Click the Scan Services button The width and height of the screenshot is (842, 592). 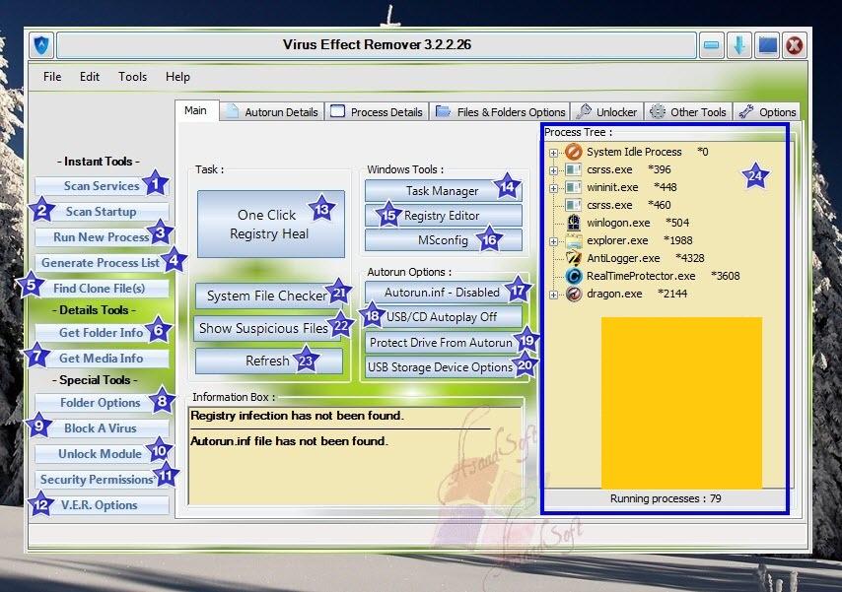coord(102,186)
